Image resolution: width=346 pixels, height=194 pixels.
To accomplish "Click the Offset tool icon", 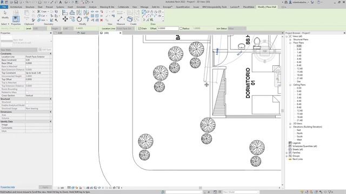I will click(72, 12).
